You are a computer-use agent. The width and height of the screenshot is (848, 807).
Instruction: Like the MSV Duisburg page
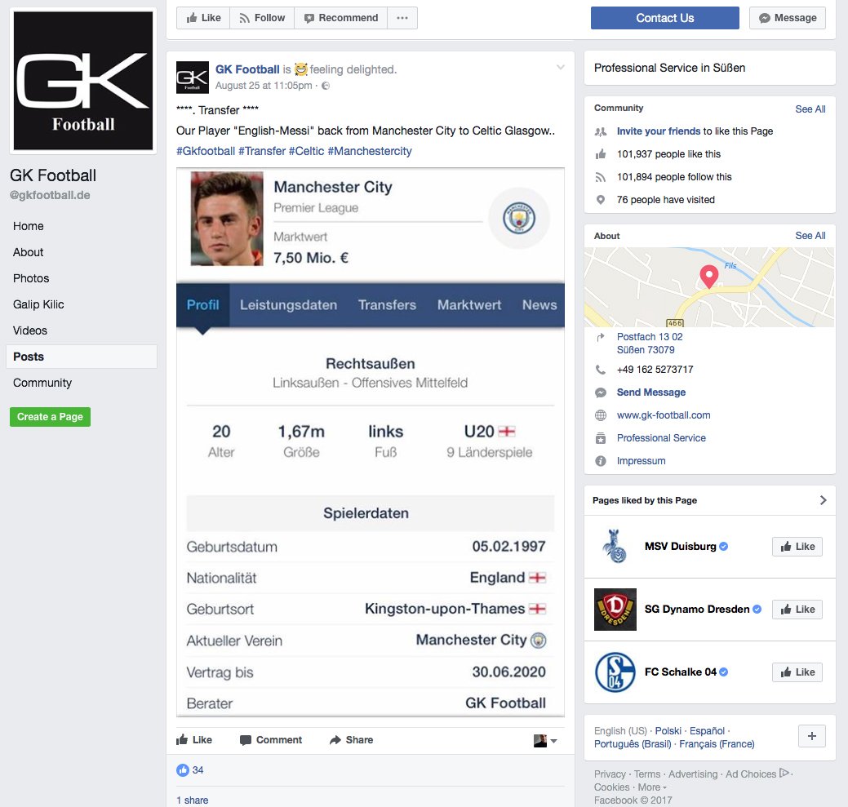click(797, 546)
